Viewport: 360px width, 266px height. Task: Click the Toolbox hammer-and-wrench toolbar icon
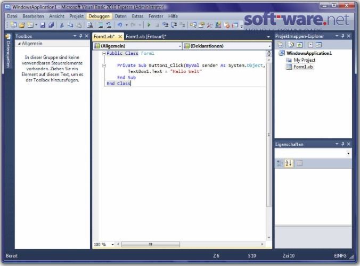209,25
